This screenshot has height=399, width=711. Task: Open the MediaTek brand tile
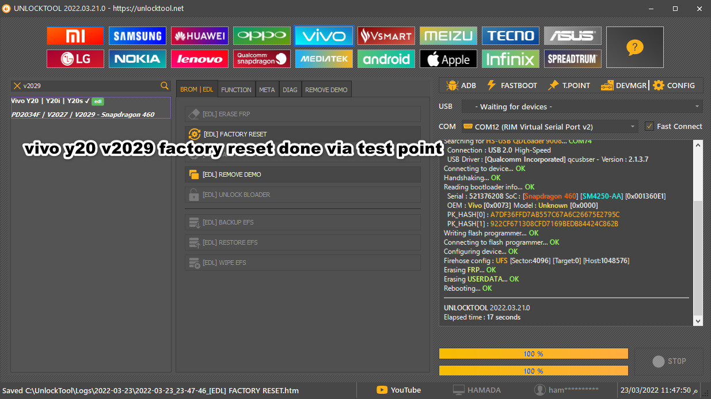point(324,59)
